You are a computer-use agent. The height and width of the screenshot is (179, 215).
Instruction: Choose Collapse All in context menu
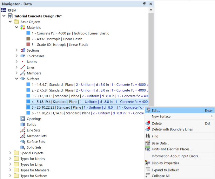tap(179, 176)
